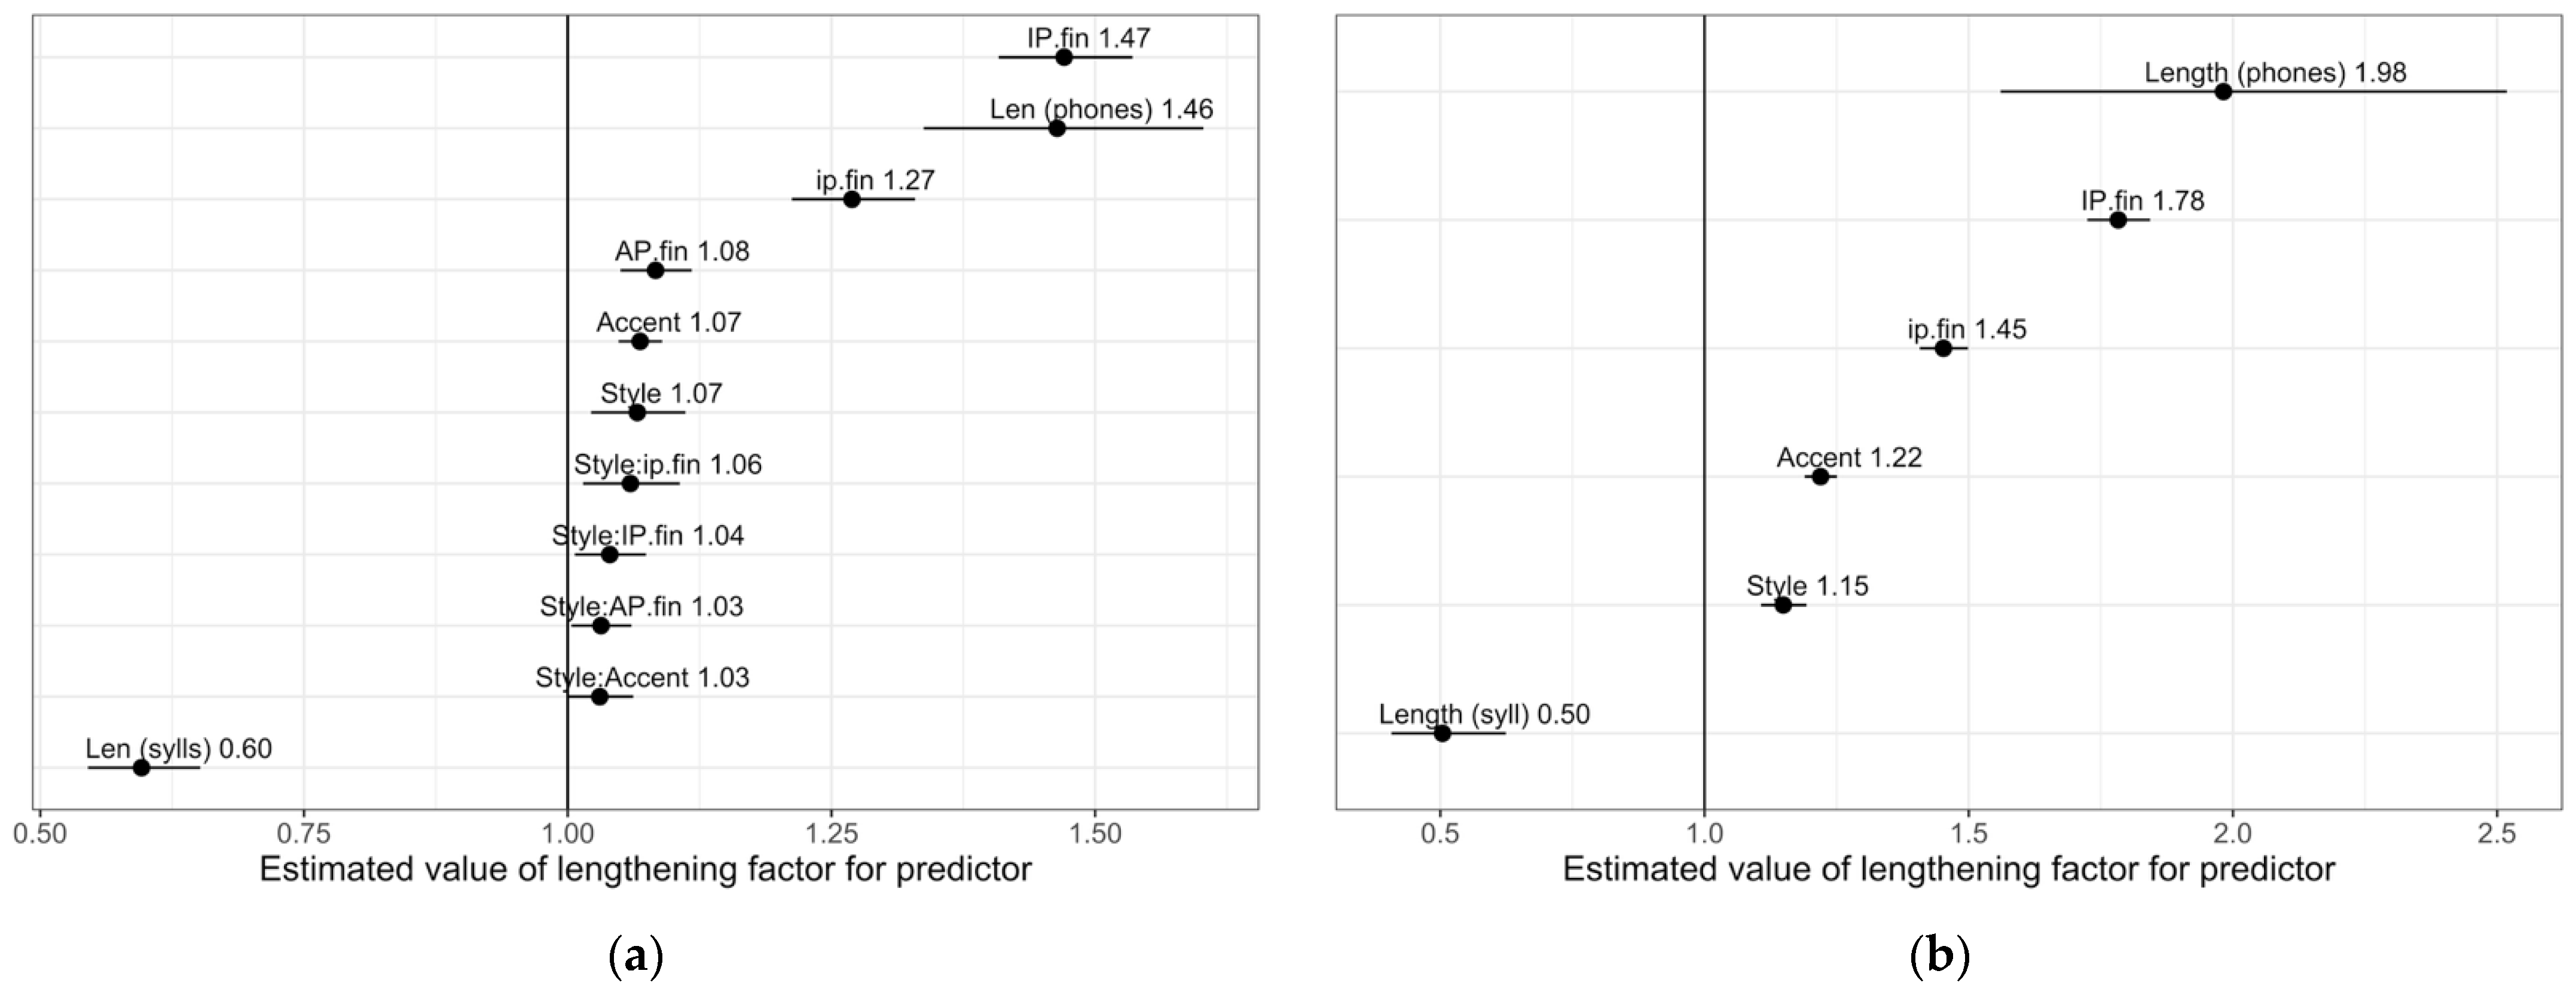This screenshot has width=2576, height=992.
Task: Click the Len (phones) 1.46 data point
Action: click(1057, 128)
